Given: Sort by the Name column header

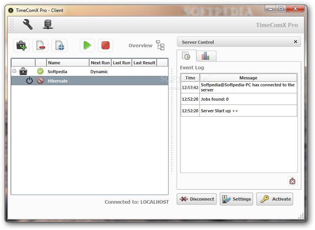Looking at the screenshot, I should click(x=68, y=63).
